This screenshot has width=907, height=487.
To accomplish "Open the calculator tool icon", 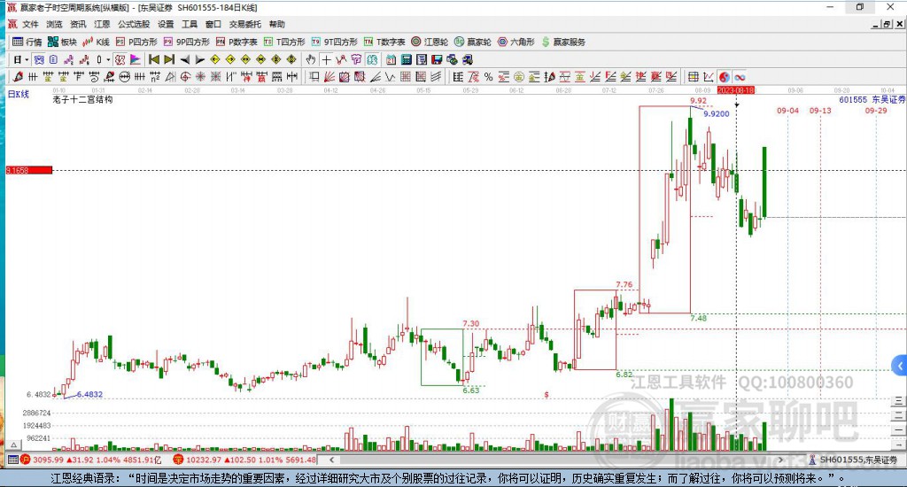I will (x=406, y=59).
